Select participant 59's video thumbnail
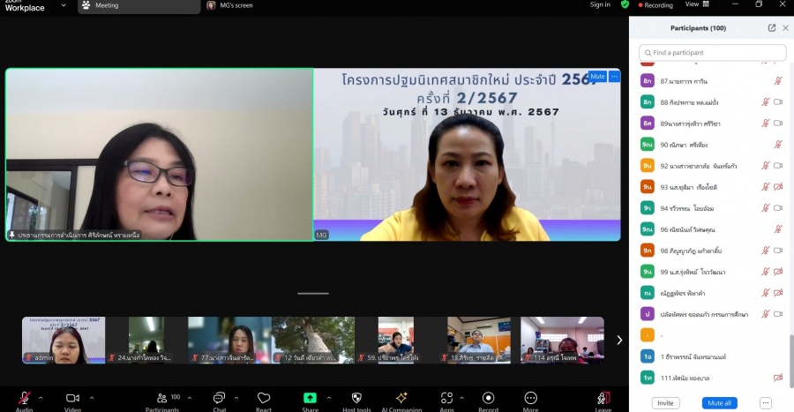The height and width of the screenshot is (412, 794). [396, 341]
